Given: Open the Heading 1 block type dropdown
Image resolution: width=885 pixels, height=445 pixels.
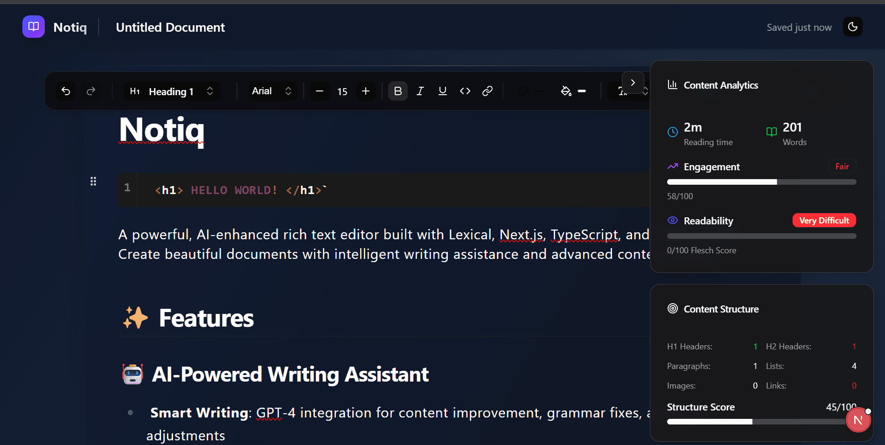Looking at the screenshot, I should pos(172,91).
